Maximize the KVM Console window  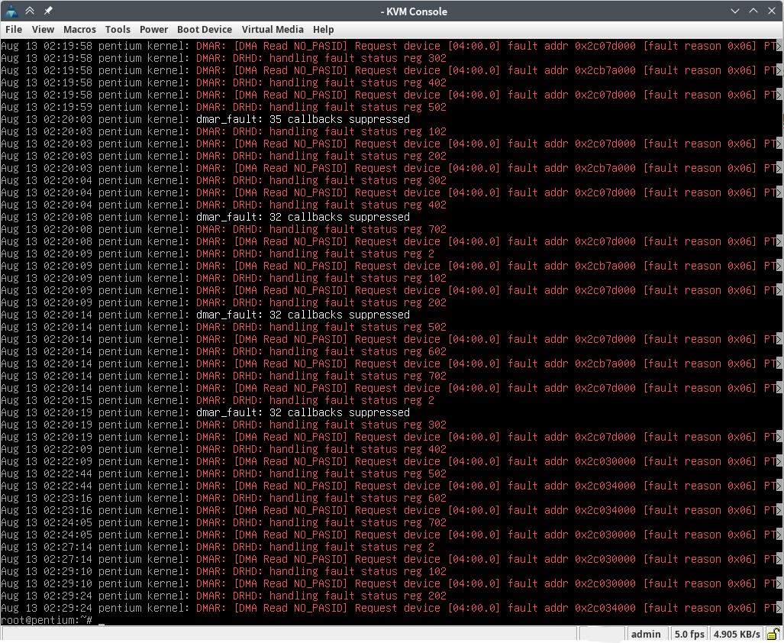(x=753, y=11)
